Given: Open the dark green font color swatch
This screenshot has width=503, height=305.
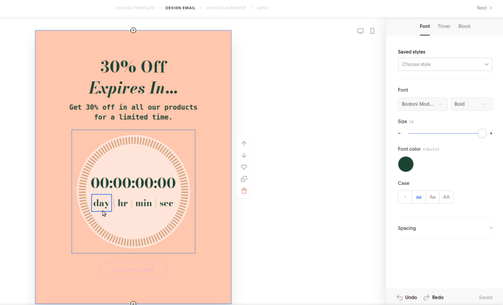Looking at the screenshot, I should [405, 164].
